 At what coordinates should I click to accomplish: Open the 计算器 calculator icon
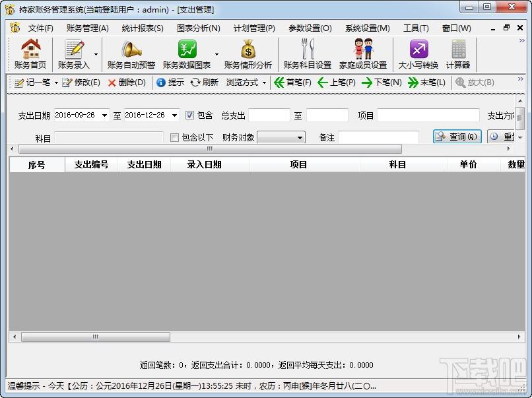pos(458,50)
